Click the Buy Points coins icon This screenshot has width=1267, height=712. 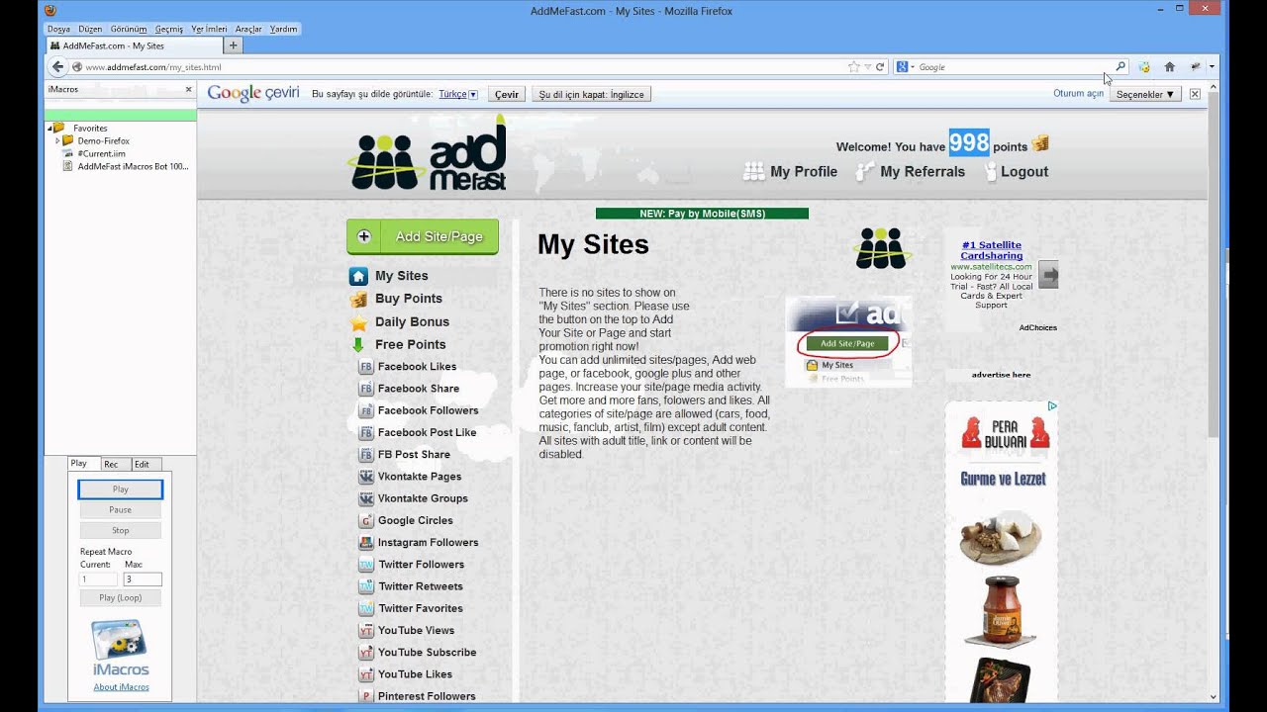coord(358,299)
